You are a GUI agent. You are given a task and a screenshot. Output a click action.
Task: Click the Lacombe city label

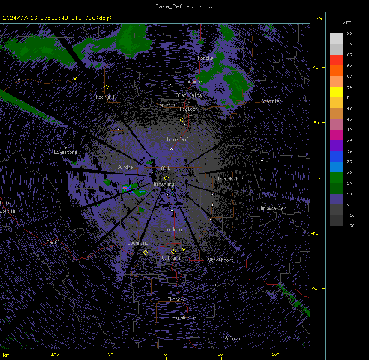(193, 82)
